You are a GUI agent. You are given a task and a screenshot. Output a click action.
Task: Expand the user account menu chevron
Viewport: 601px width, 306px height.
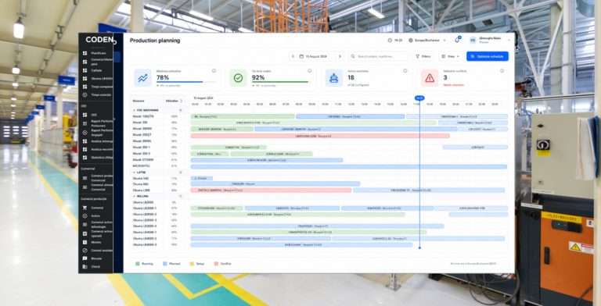coord(509,40)
